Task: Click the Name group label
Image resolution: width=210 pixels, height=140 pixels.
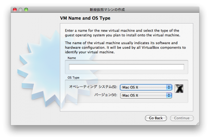Action: tap(72, 58)
